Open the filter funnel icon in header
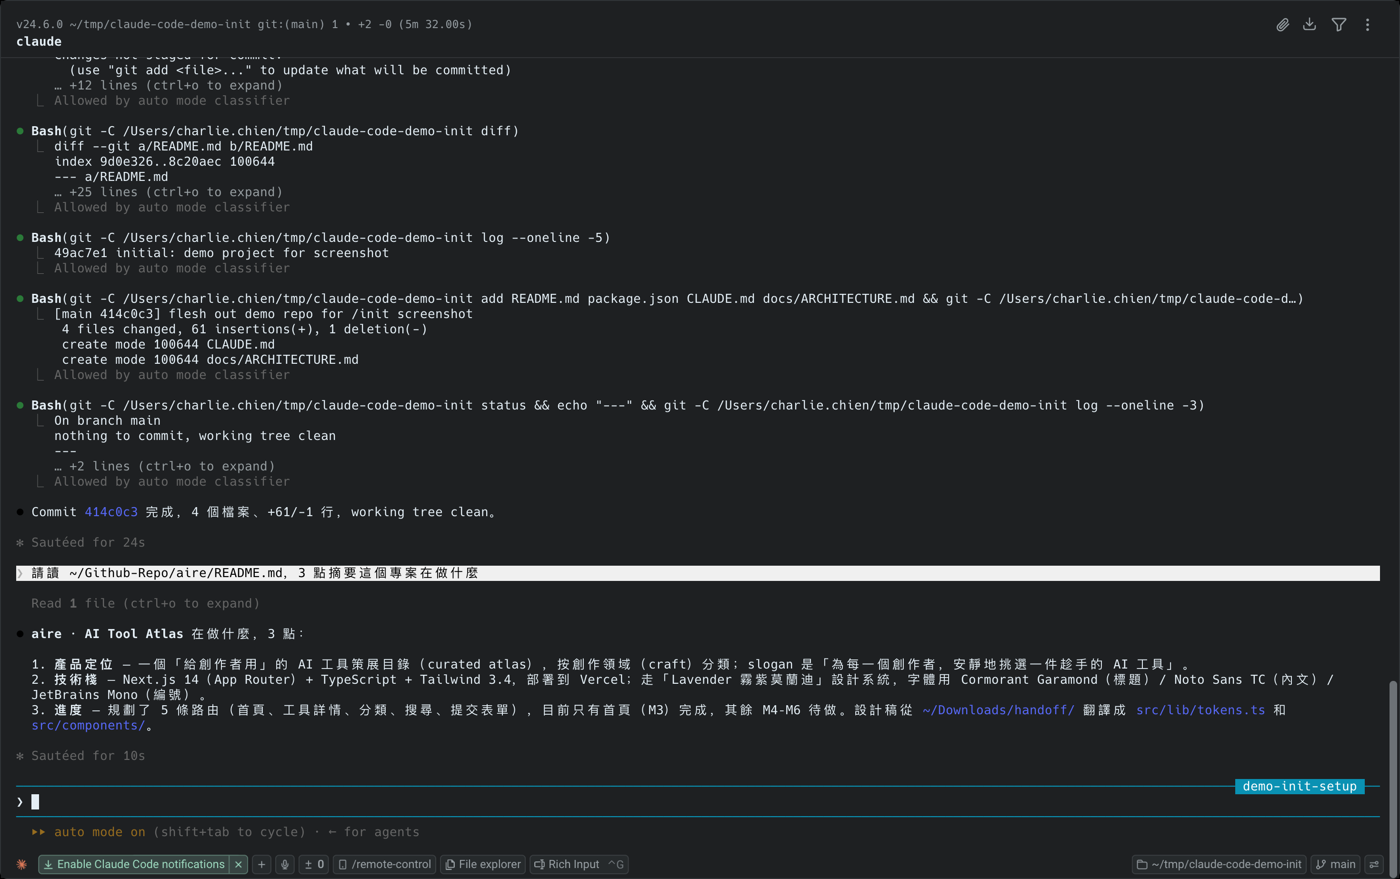1400x879 pixels. pyautogui.click(x=1339, y=24)
